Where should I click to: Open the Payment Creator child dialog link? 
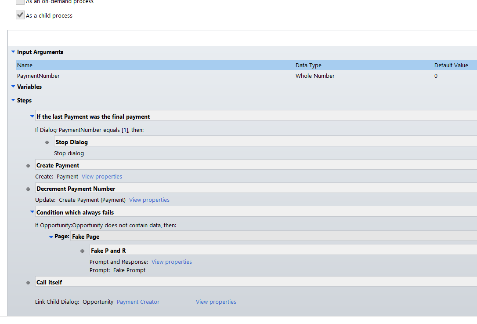pyautogui.click(x=138, y=302)
